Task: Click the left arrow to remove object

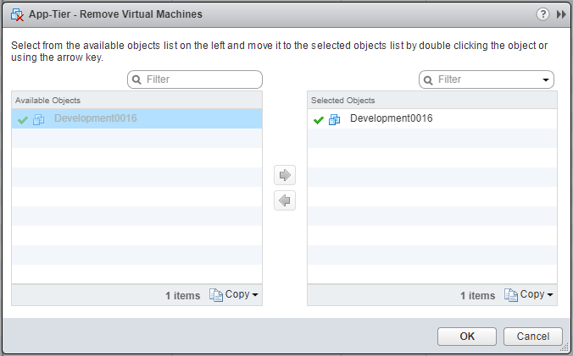Action: click(285, 200)
